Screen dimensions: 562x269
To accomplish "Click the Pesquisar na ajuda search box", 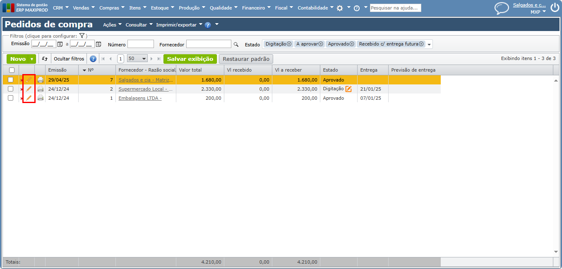I will [395, 8].
